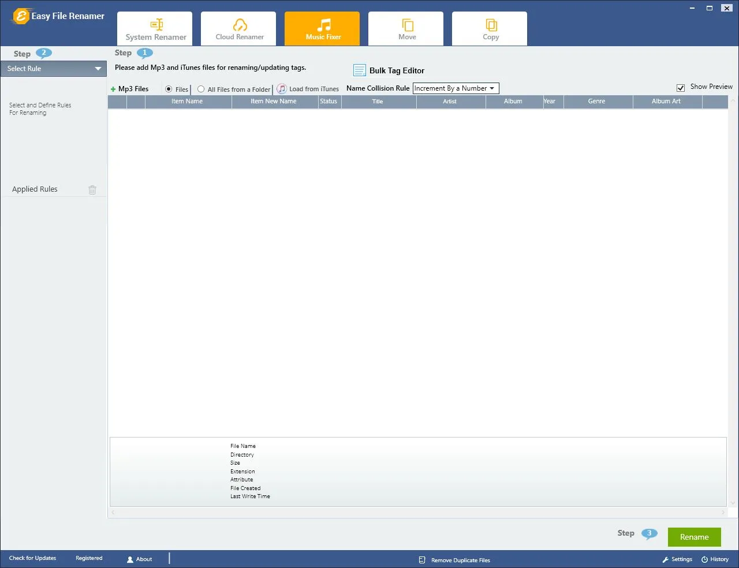Switch to the Move tab
Viewport: 739px width, 568px height.
click(405, 28)
